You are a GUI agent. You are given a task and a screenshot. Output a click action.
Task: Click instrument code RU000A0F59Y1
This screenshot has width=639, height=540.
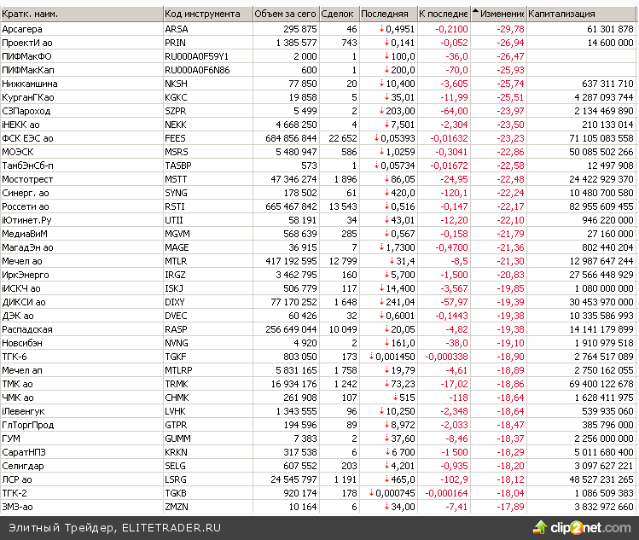point(196,56)
